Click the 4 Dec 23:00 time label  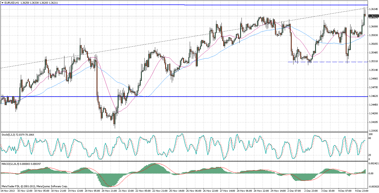[x=362, y=190]
